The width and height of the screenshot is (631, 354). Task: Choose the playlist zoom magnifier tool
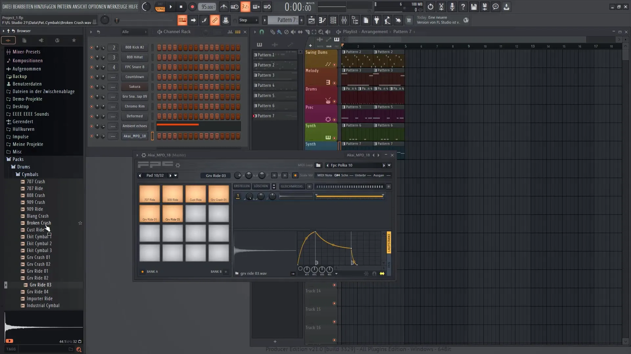[321, 32]
